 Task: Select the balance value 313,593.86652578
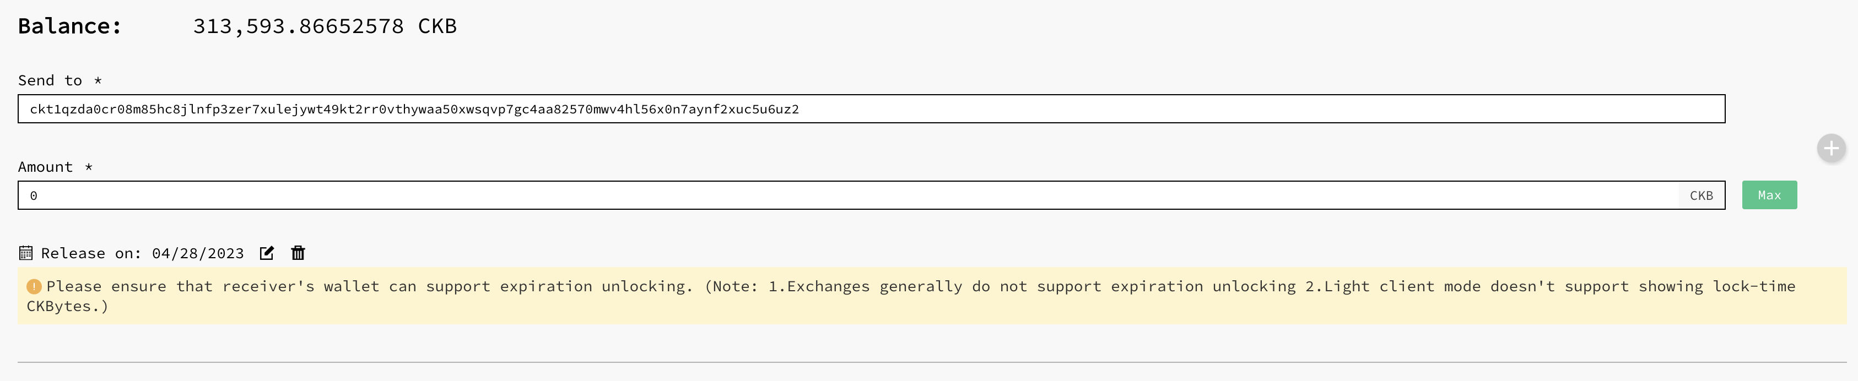299,26
